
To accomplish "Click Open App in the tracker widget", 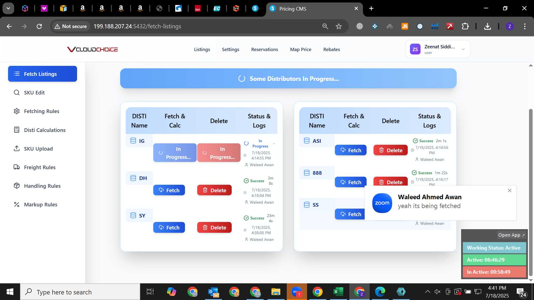I will (x=511, y=235).
